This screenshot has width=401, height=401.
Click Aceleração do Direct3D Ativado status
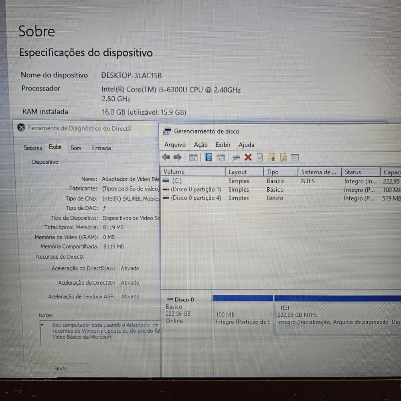point(130,283)
